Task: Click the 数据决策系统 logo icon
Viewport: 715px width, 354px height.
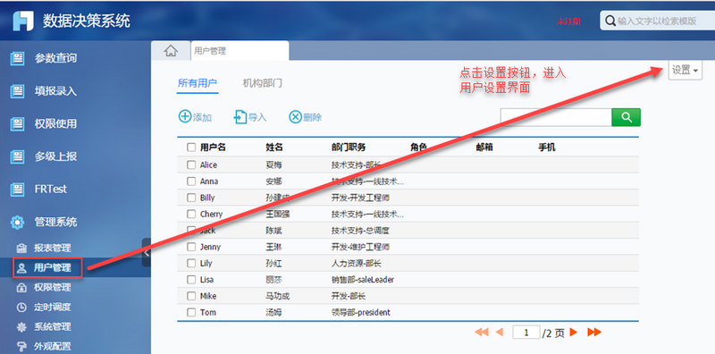Action: [x=23, y=21]
